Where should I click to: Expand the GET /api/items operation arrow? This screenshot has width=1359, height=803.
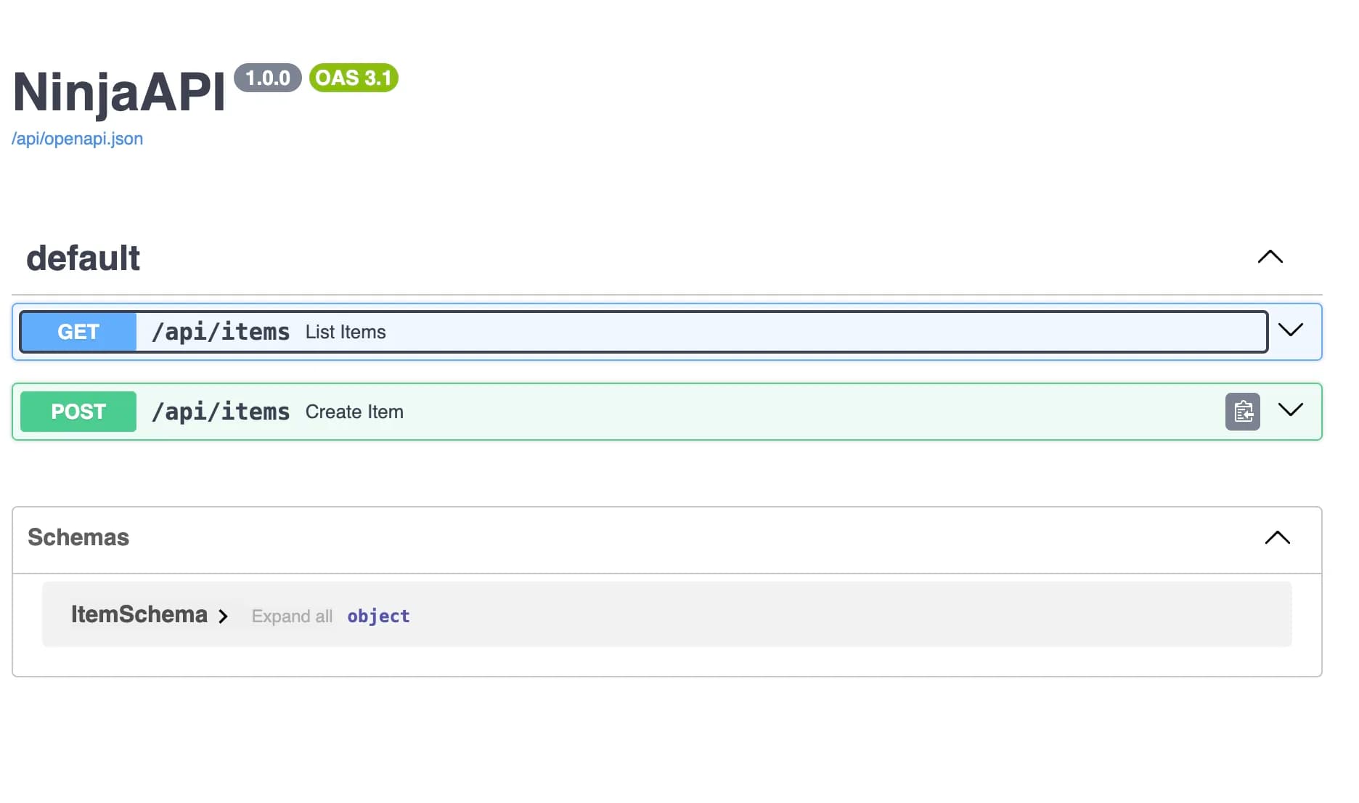click(x=1290, y=330)
